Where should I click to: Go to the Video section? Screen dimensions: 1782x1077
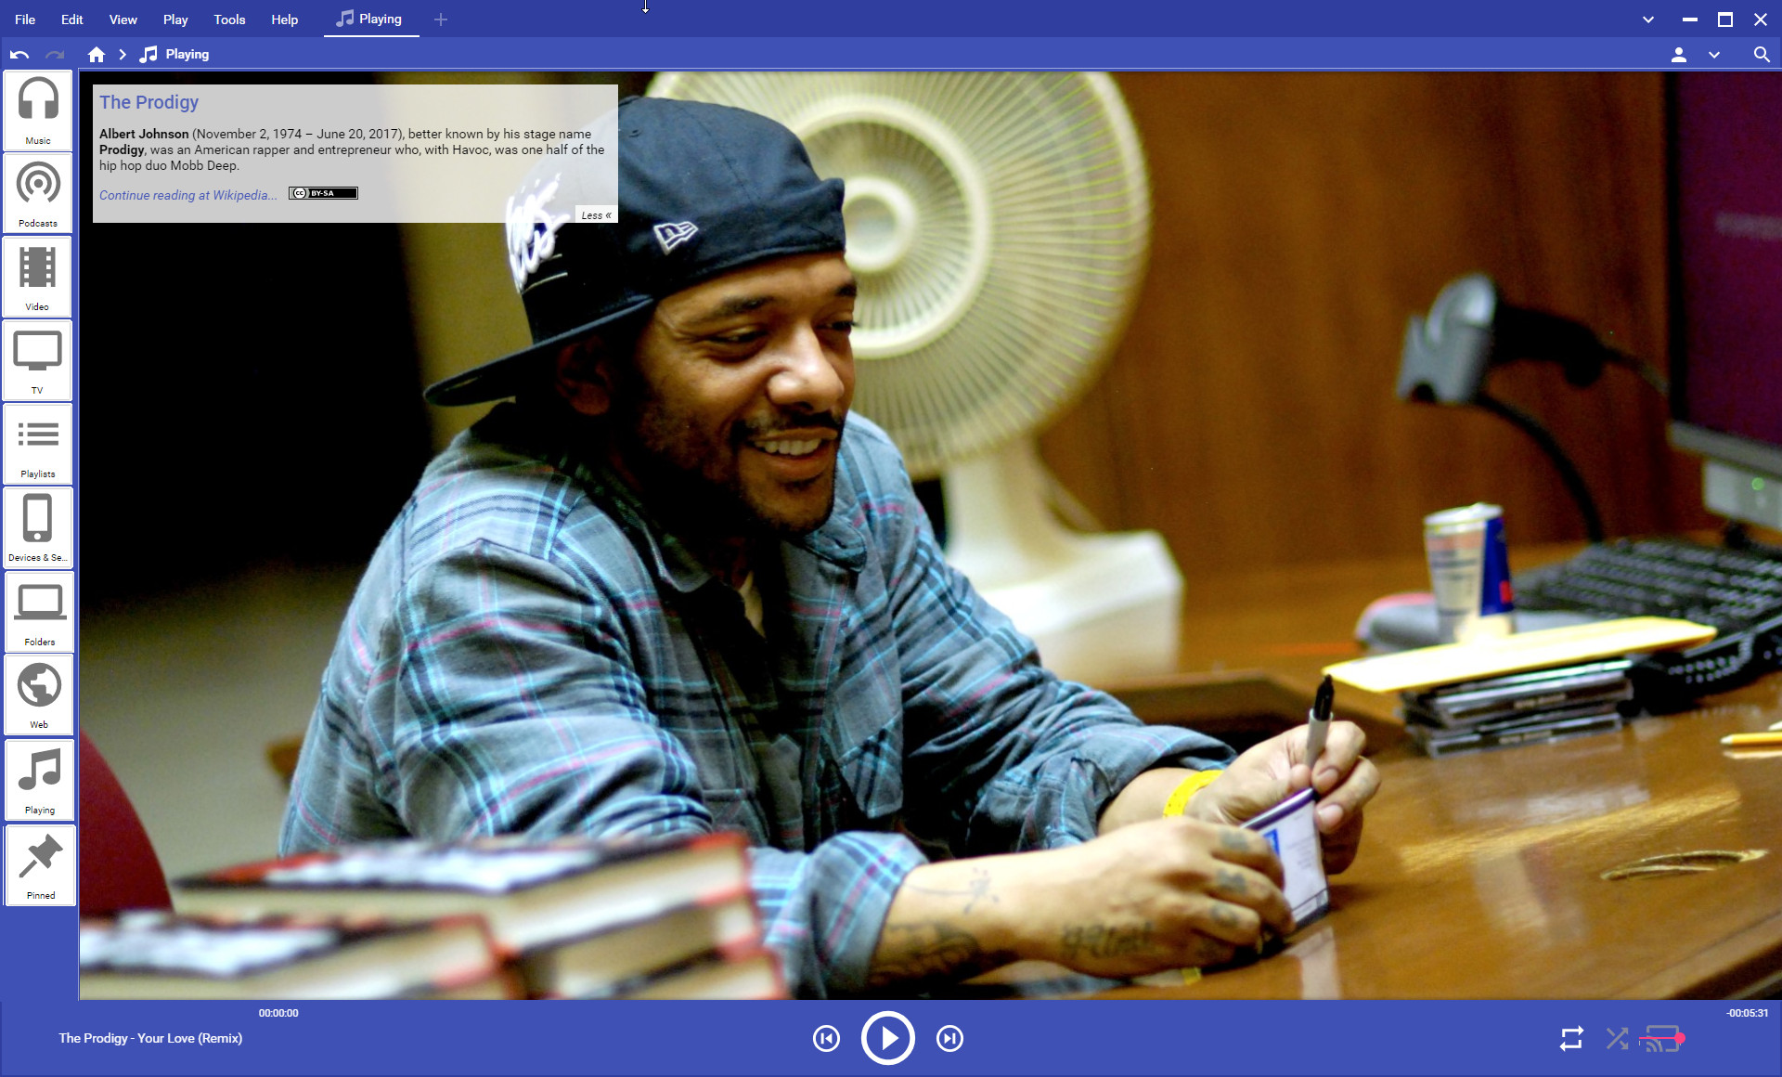click(38, 277)
